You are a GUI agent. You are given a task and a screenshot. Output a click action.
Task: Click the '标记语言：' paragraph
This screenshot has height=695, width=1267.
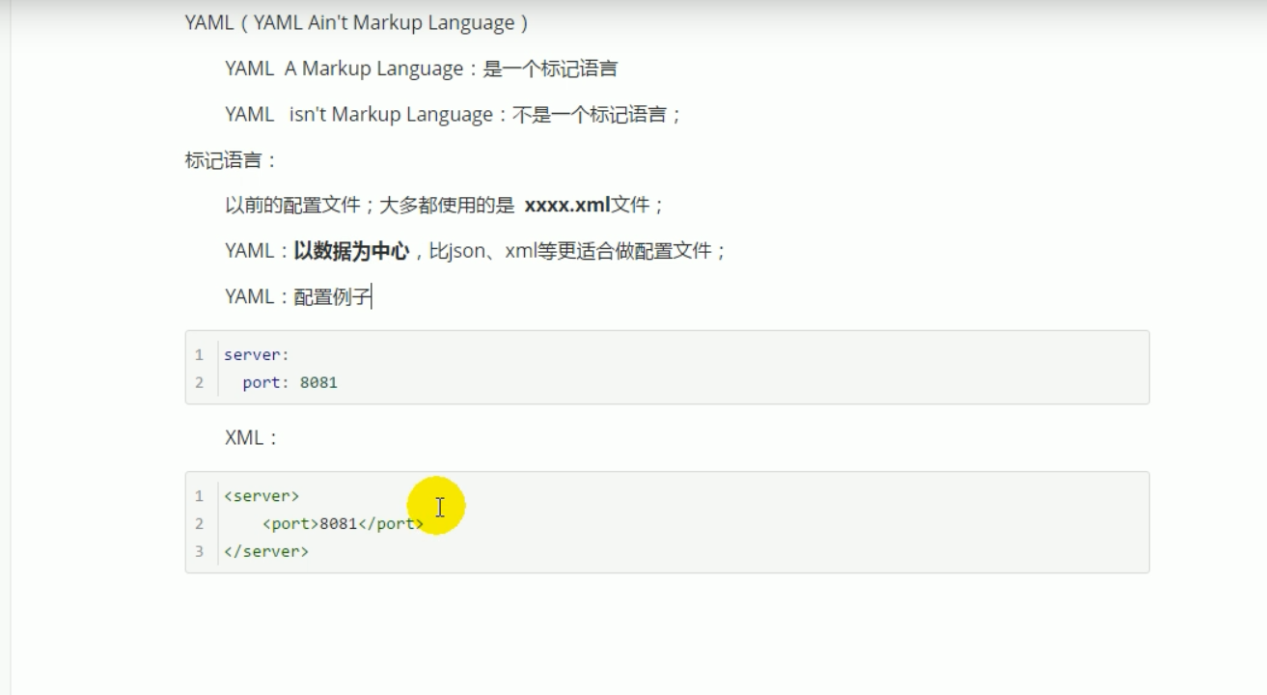(x=231, y=160)
